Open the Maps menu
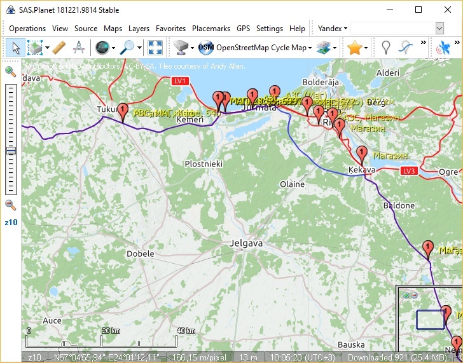Screen dimensions: 463x363 point(113,29)
